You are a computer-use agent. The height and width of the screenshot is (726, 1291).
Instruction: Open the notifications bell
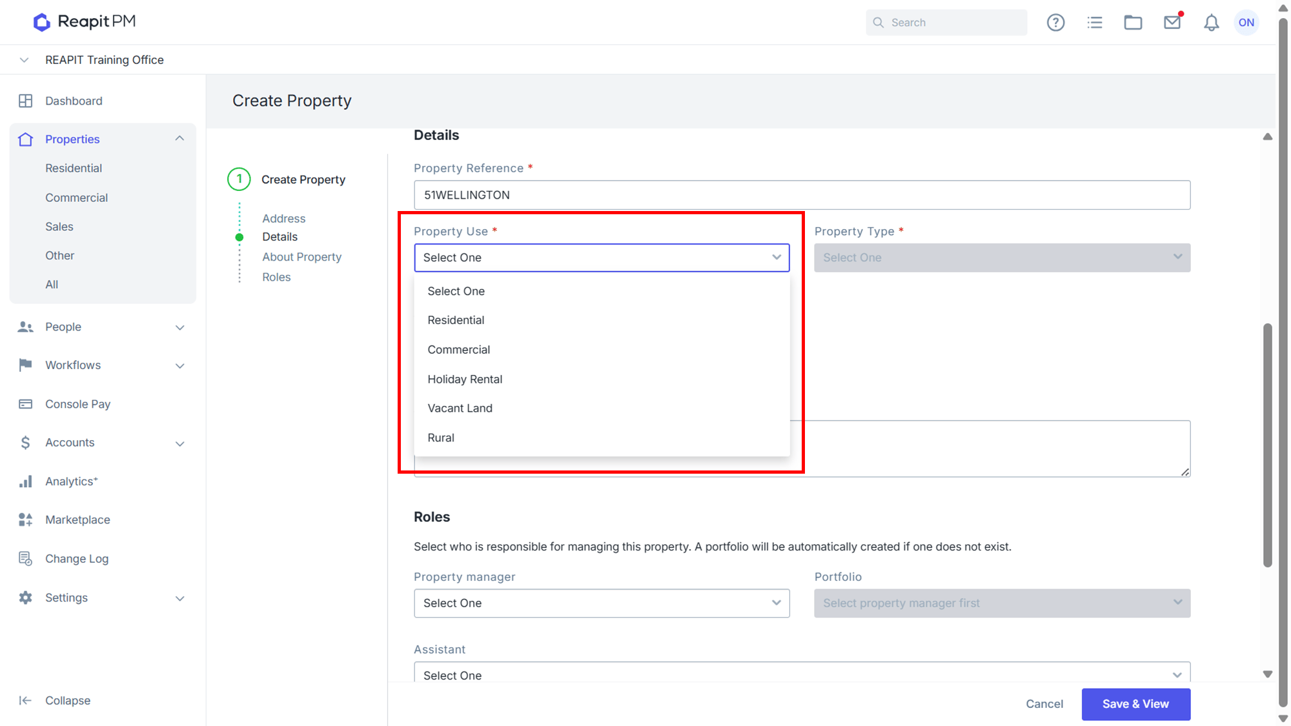pos(1211,23)
